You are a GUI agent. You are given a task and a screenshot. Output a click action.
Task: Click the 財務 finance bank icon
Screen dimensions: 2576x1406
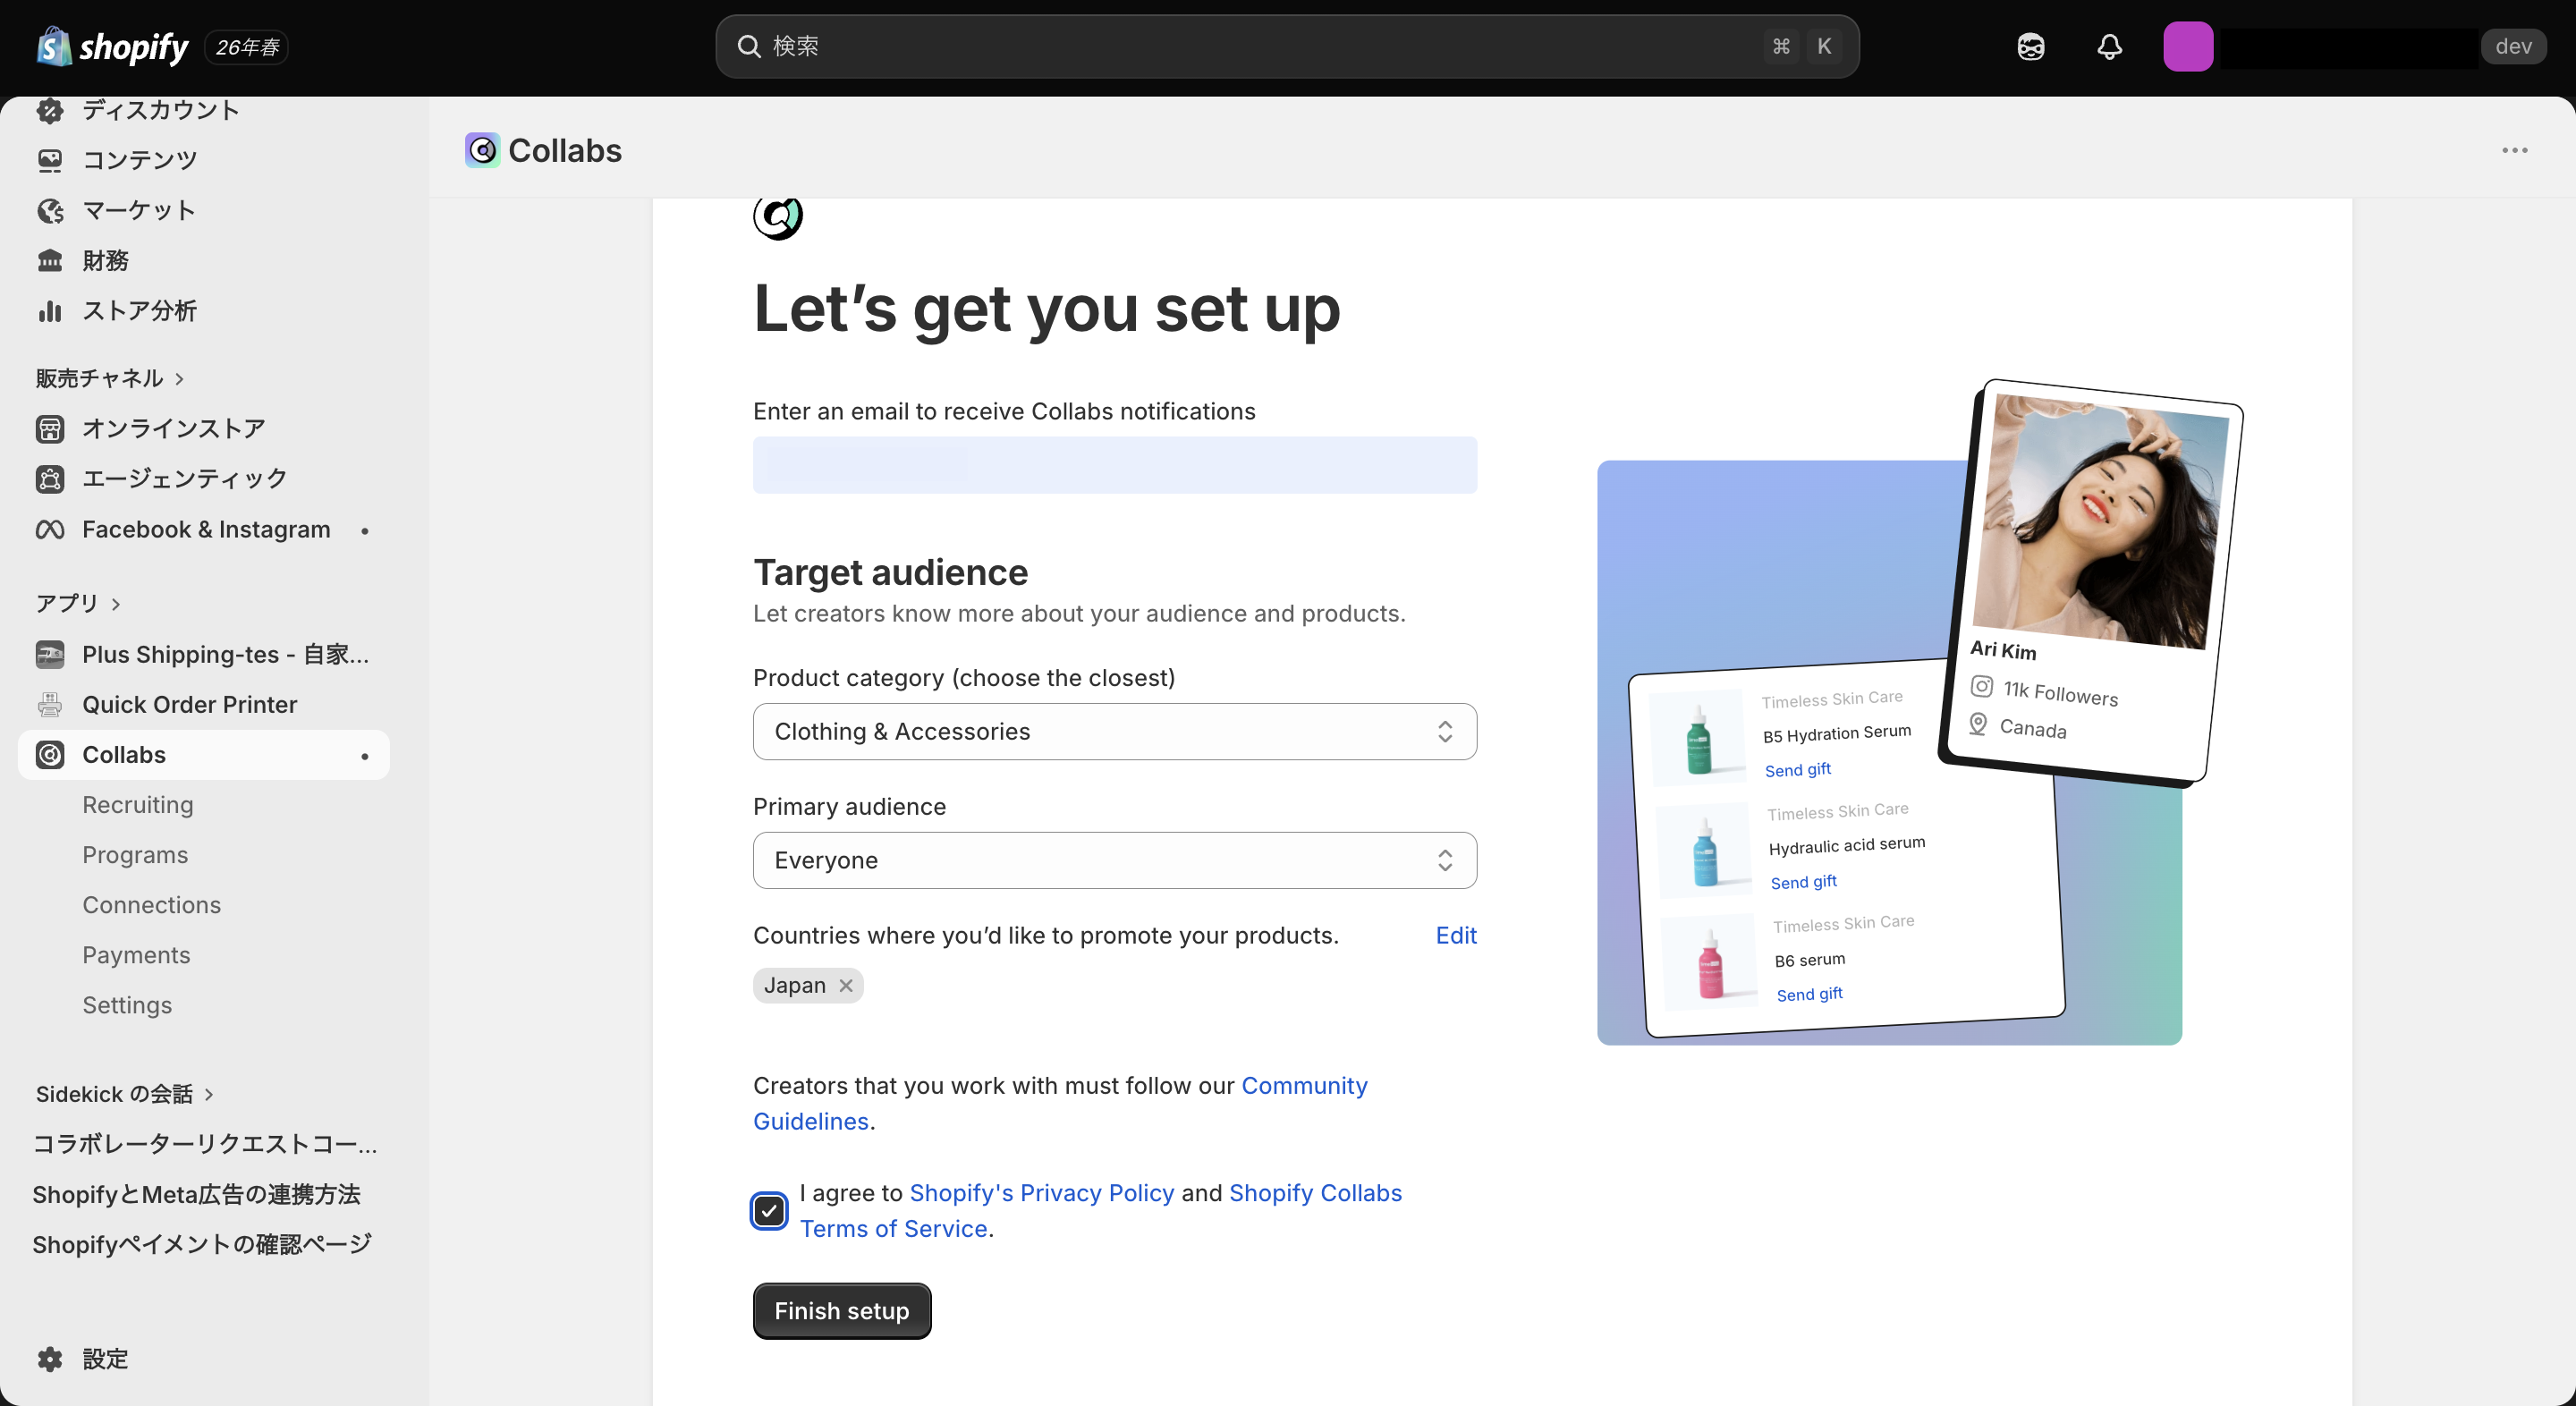(x=50, y=260)
